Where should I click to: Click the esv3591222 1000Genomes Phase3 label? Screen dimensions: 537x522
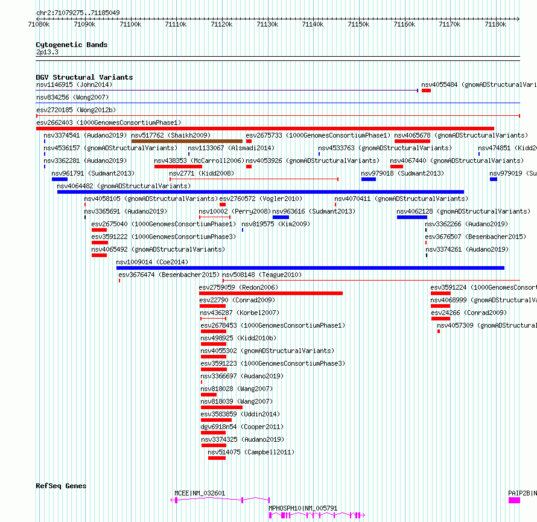[164, 237]
